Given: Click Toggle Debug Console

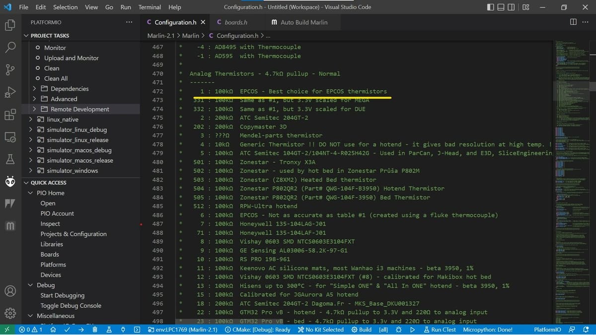Looking at the screenshot, I should point(71,306).
